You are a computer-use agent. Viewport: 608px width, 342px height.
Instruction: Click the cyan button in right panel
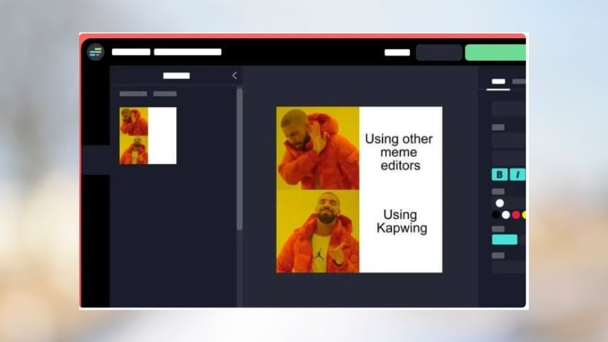(x=505, y=239)
